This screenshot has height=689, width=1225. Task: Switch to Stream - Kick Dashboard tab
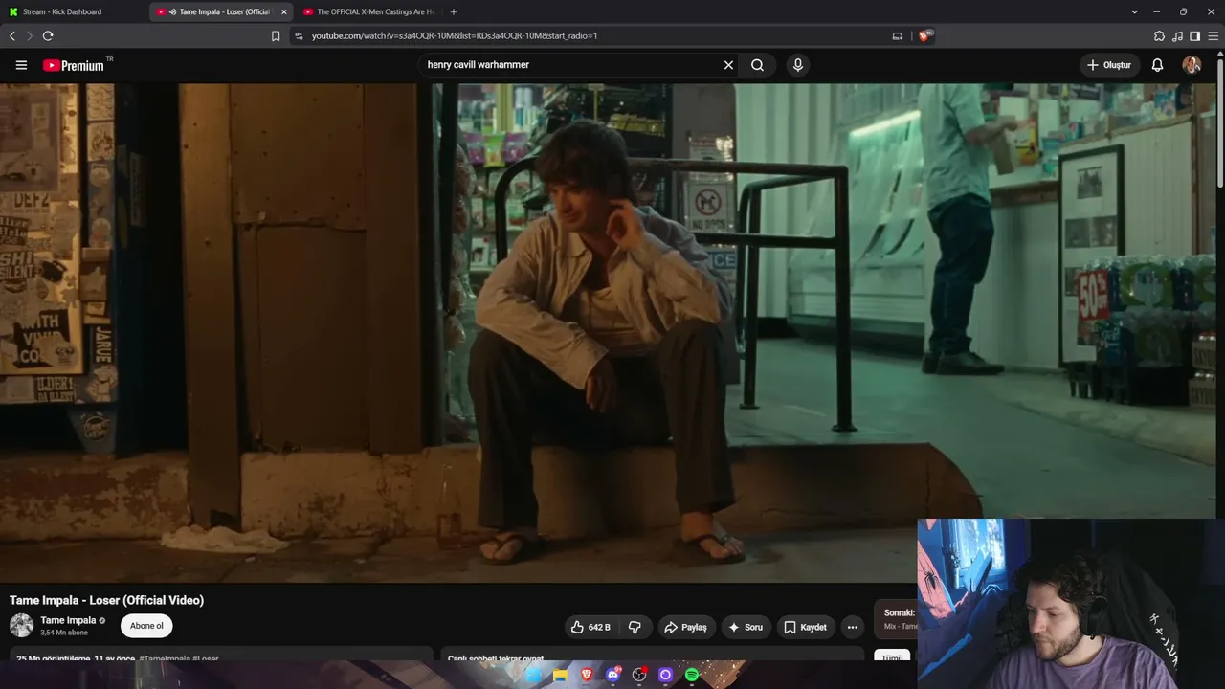coord(74,11)
